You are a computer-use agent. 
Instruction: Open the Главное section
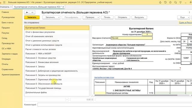pyautogui.click(x=5, y=12)
